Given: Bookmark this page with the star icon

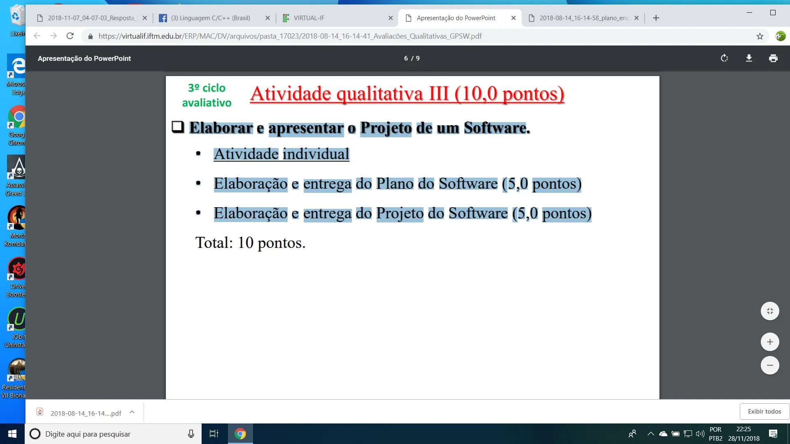Looking at the screenshot, I should [760, 36].
